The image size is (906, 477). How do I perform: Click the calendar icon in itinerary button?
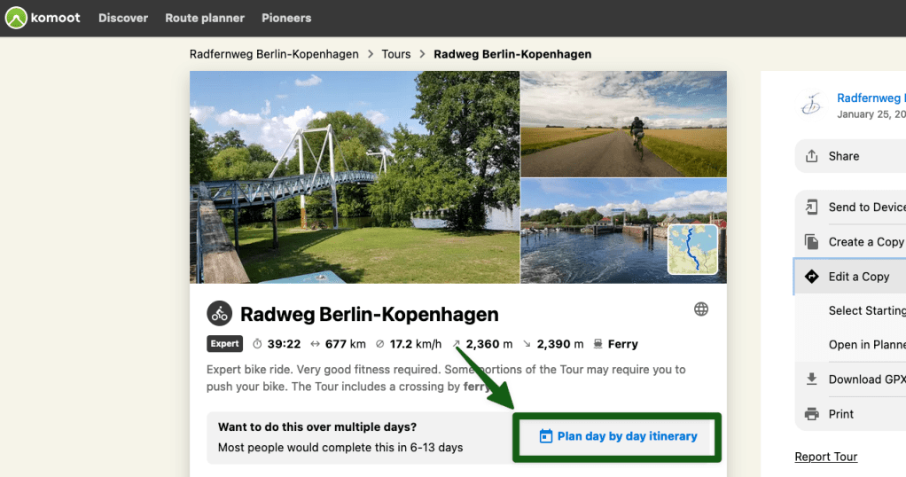pyautogui.click(x=546, y=436)
